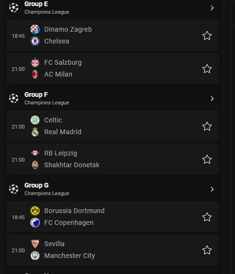Open the FC Copenhagen team name link

click(x=69, y=223)
